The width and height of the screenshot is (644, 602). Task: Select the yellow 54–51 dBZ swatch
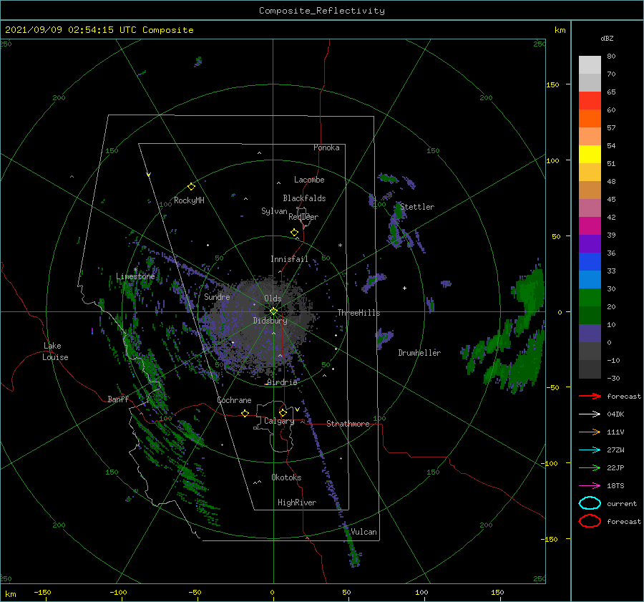(x=590, y=155)
